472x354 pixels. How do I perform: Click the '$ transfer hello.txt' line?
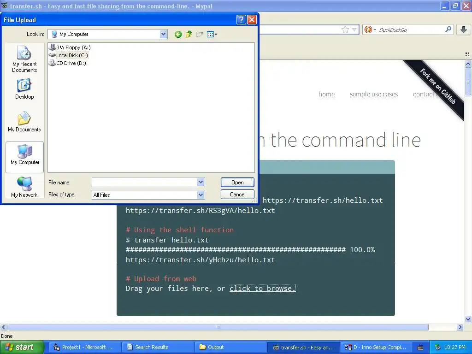(x=167, y=240)
